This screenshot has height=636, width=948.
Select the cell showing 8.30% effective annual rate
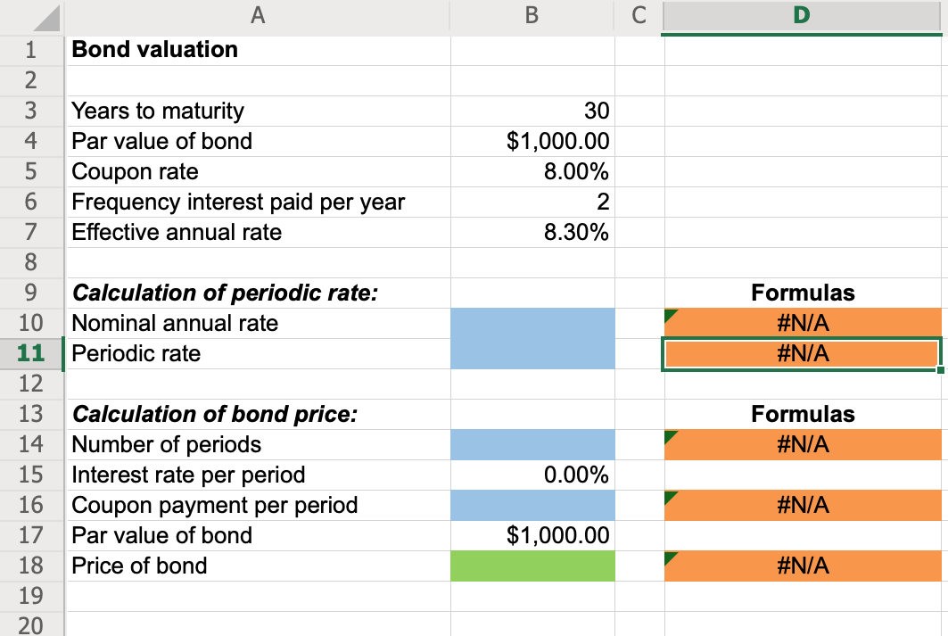coord(532,232)
